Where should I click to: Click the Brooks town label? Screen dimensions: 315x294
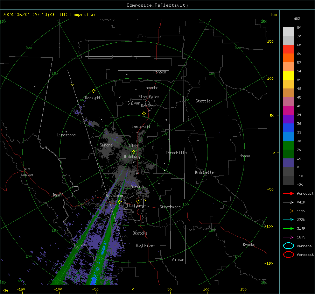pos(249,245)
